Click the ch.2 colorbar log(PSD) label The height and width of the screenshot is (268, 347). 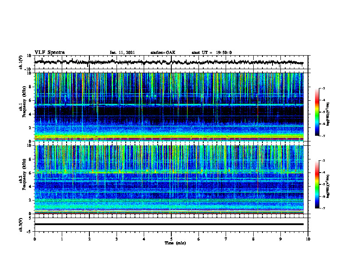coord(328,186)
